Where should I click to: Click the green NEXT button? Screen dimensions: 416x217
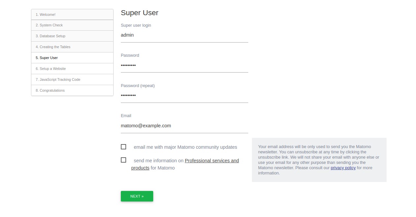pos(137,196)
